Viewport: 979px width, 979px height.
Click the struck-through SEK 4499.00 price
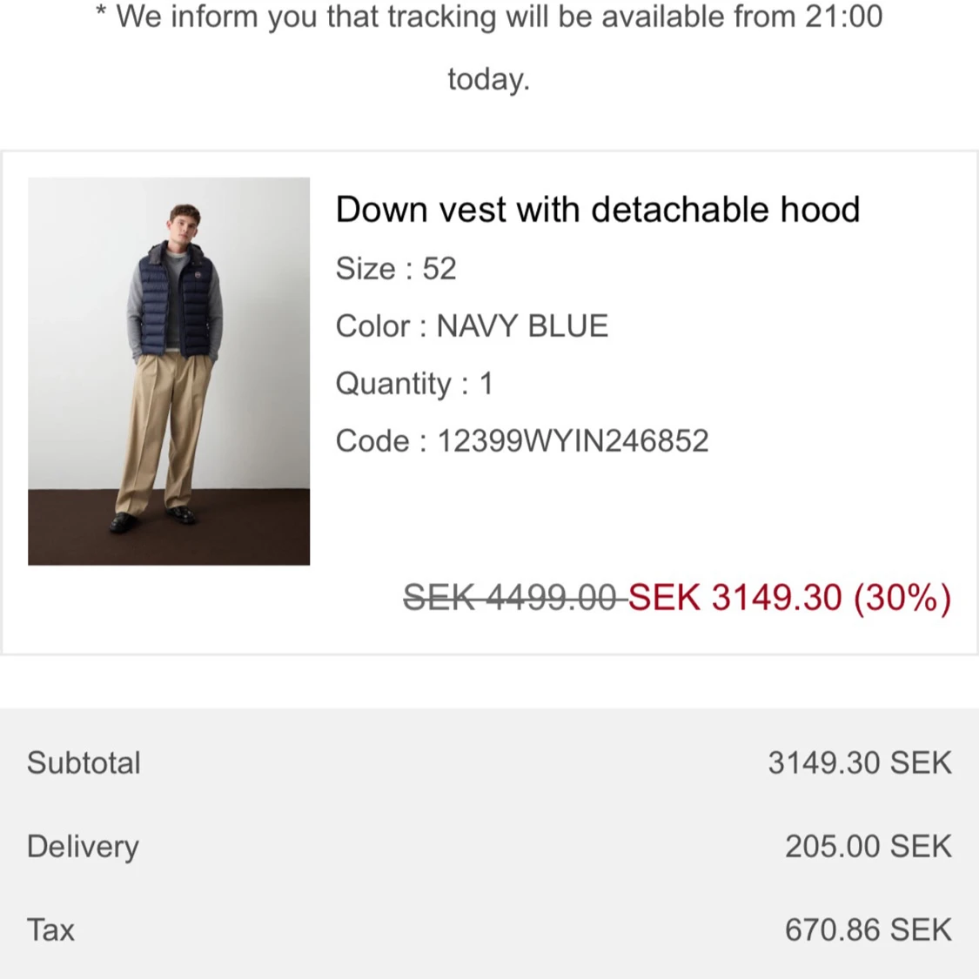point(513,598)
